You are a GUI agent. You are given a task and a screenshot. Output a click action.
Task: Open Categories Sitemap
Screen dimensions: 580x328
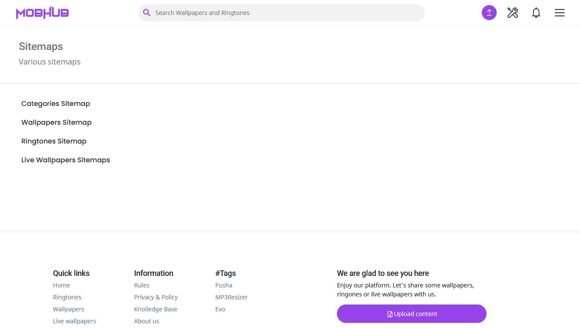[x=56, y=103]
